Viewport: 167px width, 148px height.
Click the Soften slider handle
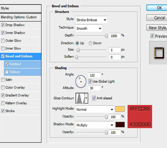pos(77,57)
